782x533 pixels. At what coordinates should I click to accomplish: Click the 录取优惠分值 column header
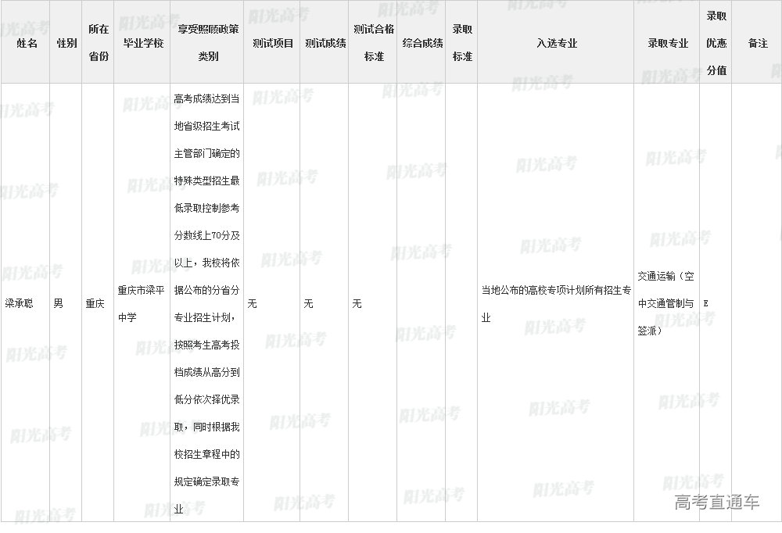[716, 43]
